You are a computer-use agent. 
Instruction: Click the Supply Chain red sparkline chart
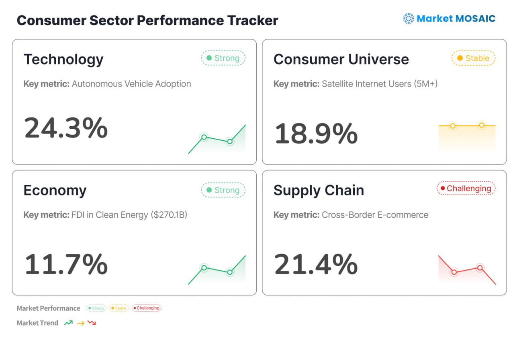467,270
